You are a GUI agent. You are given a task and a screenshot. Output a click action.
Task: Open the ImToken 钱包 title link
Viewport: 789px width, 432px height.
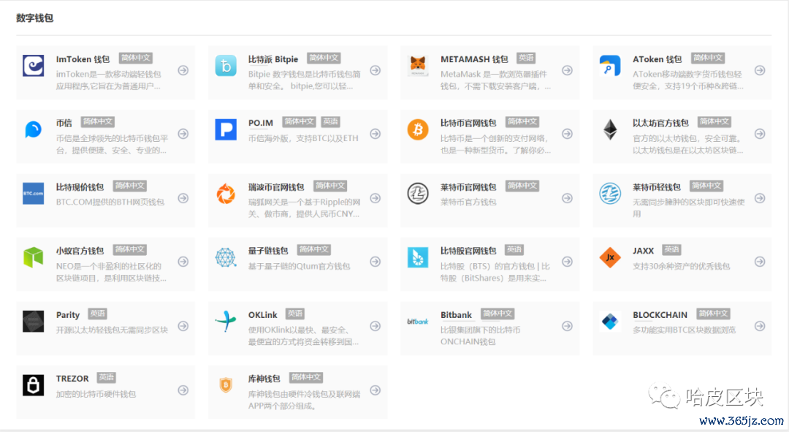click(x=83, y=59)
